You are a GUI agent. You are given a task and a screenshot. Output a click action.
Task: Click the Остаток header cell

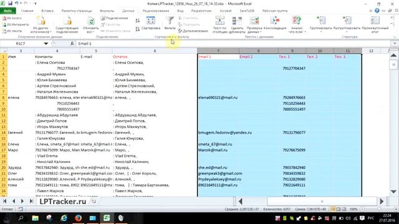click(155, 57)
